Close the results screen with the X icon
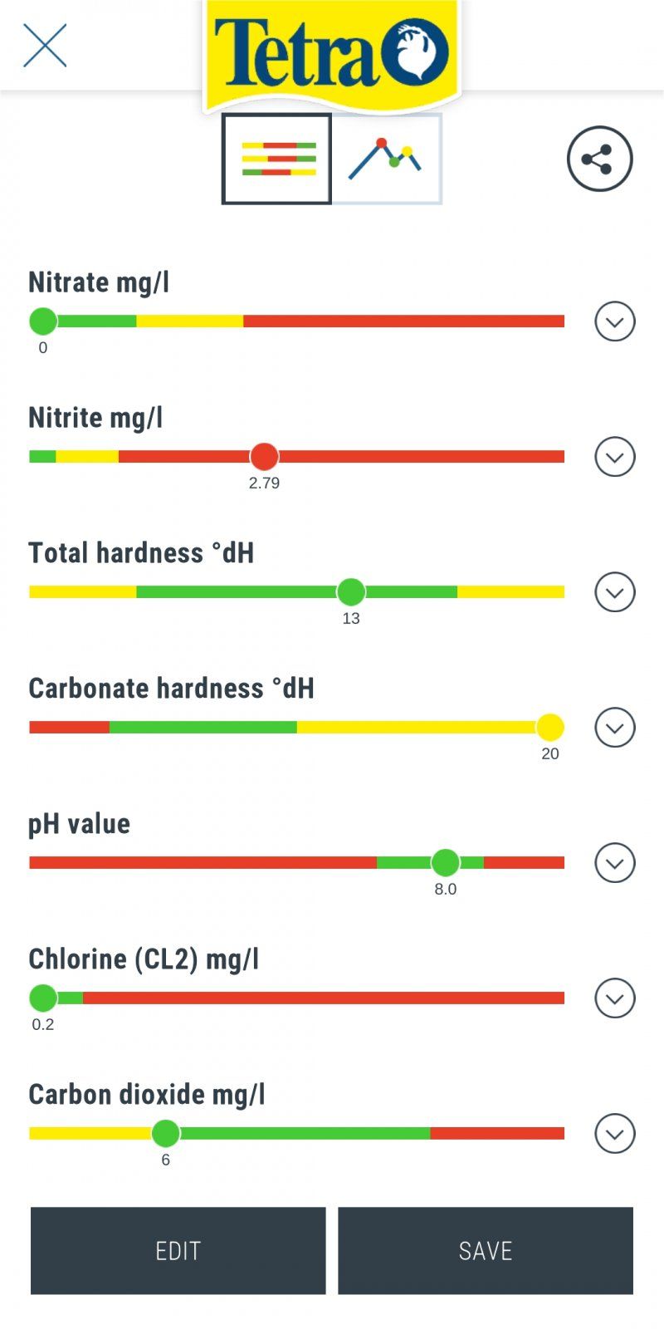Screen dimensions: 664x1329 pyautogui.click(x=45, y=45)
